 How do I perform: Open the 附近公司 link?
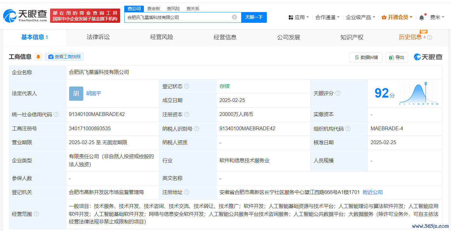coord(373,192)
